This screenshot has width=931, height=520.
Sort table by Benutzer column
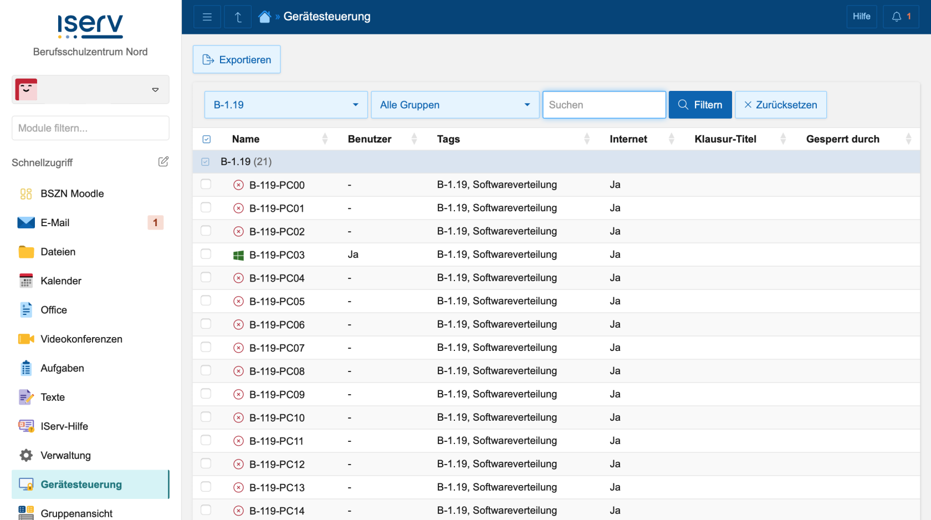point(382,139)
